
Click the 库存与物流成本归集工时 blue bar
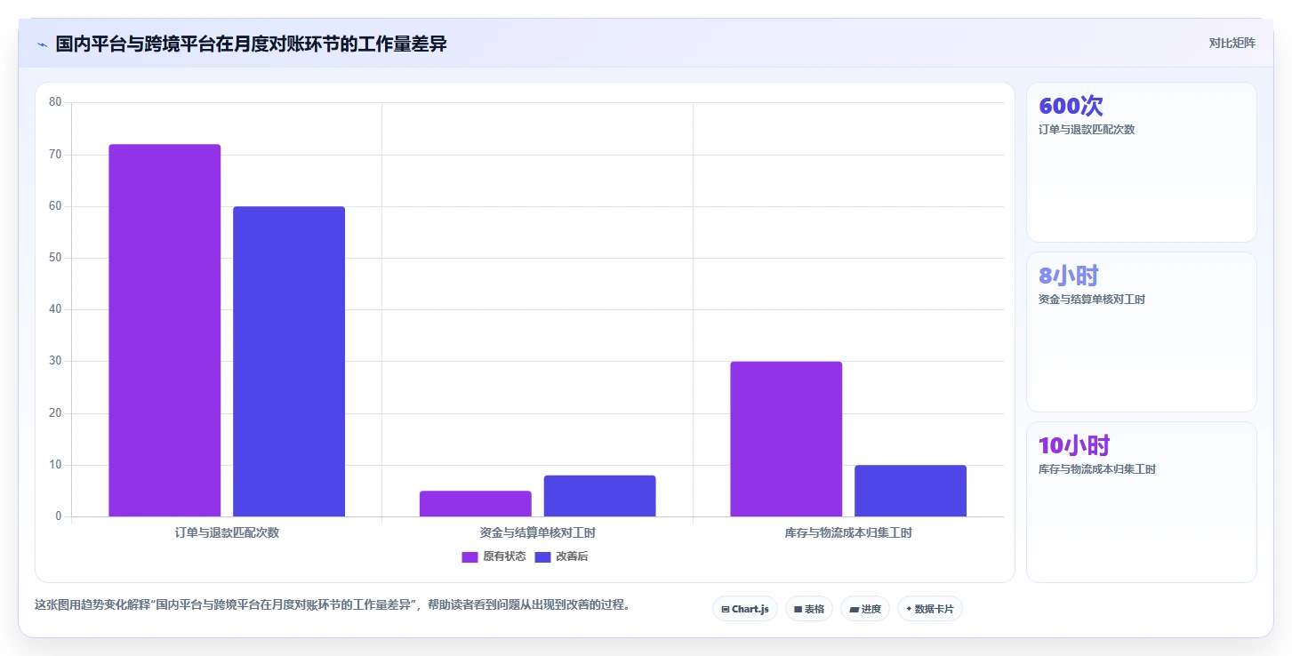[911, 491]
